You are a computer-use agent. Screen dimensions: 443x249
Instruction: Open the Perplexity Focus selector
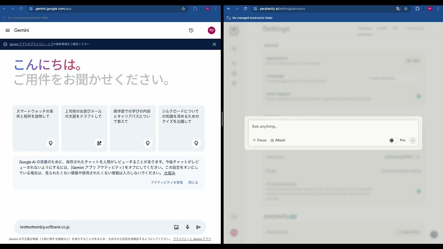(260, 140)
